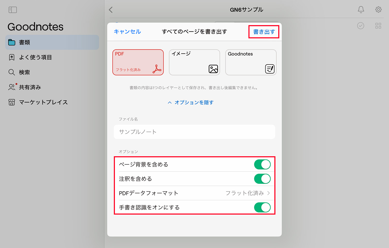Open settings gear icon

coord(378,10)
